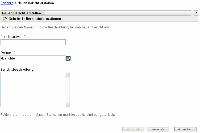The height and width of the screenshot is (133, 200).
Task: Click the Ordner: label text
Action: [x=6, y=53]
